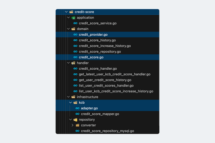The image size is (215, 143).
Task: Click Go icon beside credit_score_history.go
Action: (75, 40)
